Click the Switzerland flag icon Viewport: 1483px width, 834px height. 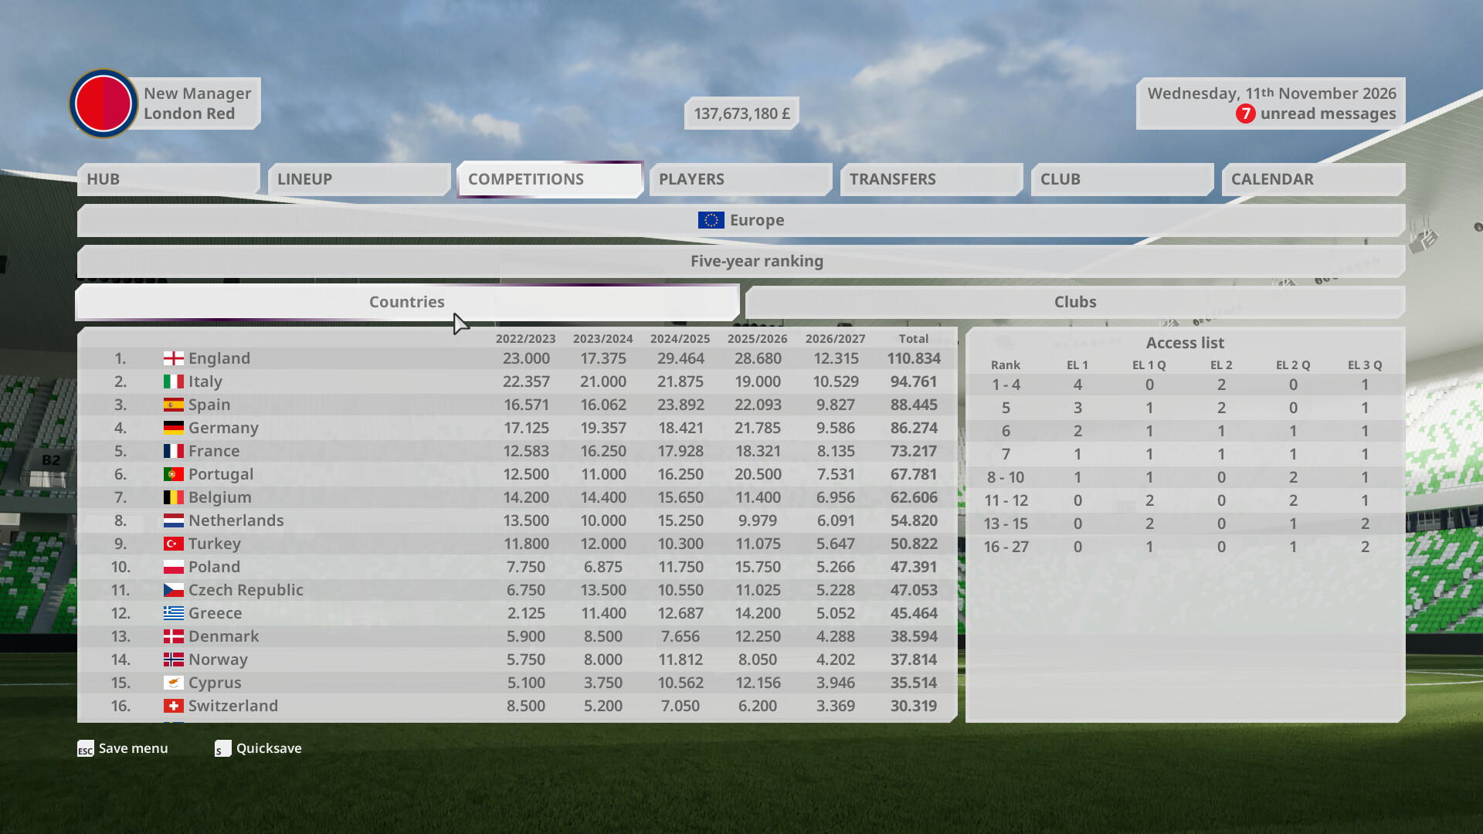[174, 706]
